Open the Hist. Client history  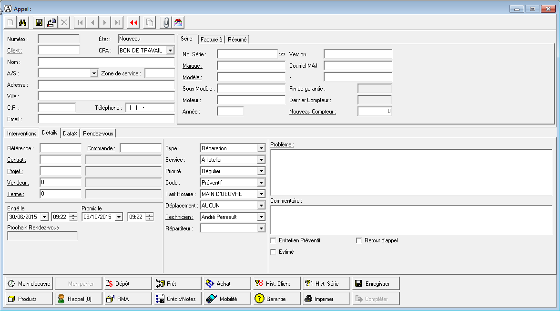pyautogui.click(x=275, y=283)
